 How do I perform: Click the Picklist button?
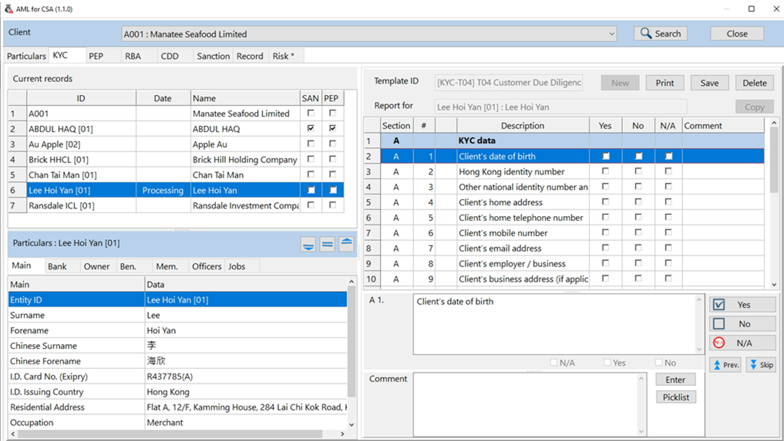[x=675, y=397]
